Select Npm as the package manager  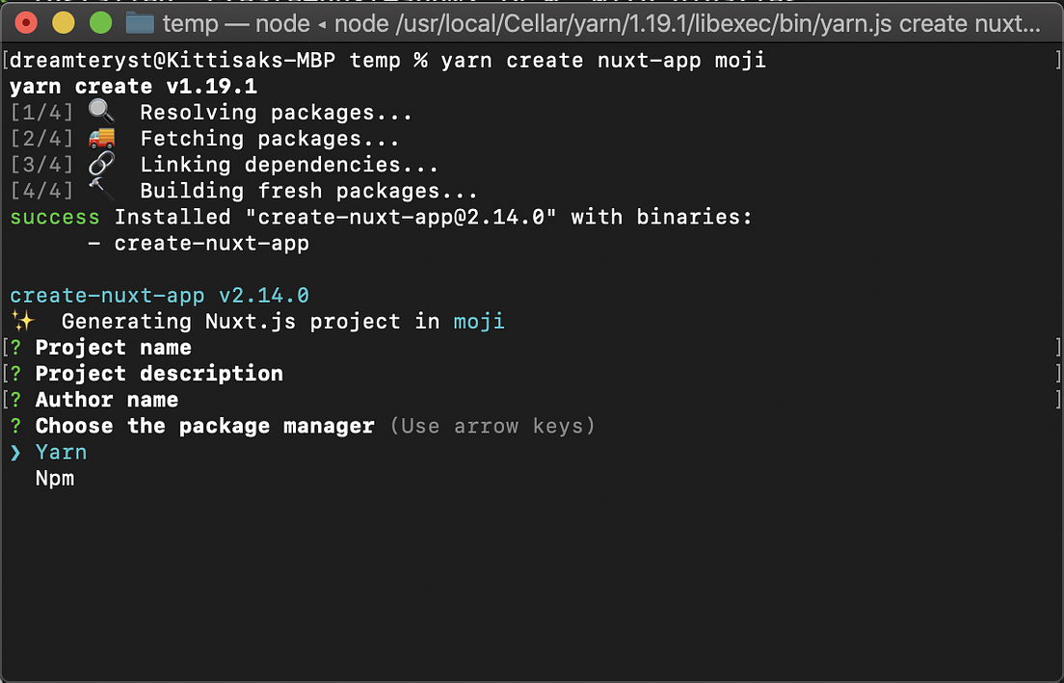point(55,478)
